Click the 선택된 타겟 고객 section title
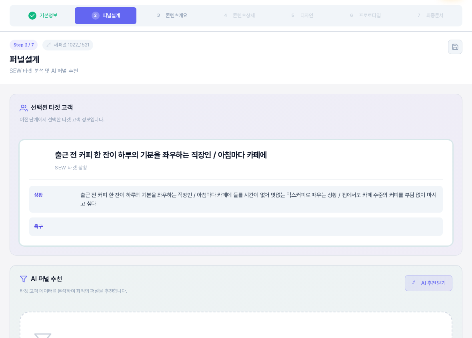Viewport: 472px width, 338px height. [52, 108]
